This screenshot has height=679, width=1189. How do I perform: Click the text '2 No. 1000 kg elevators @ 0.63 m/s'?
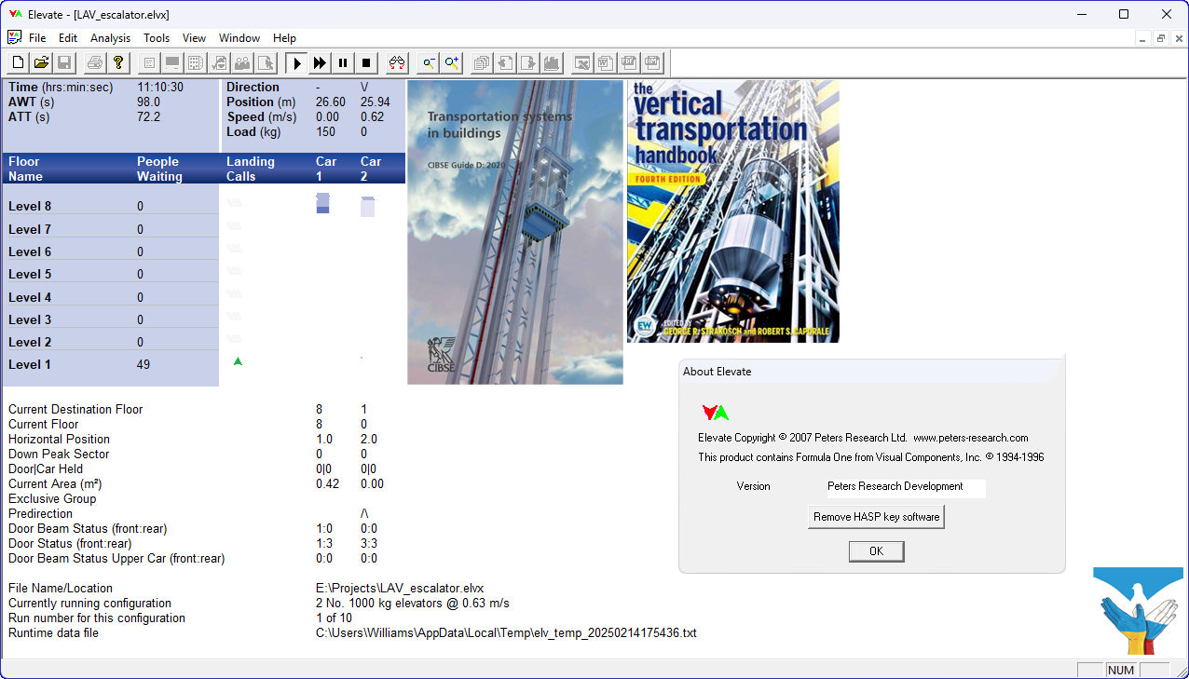414,603
